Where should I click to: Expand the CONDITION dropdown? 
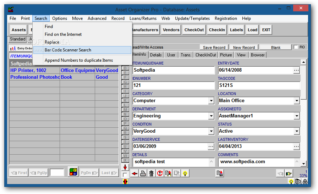tap(211, 131)
